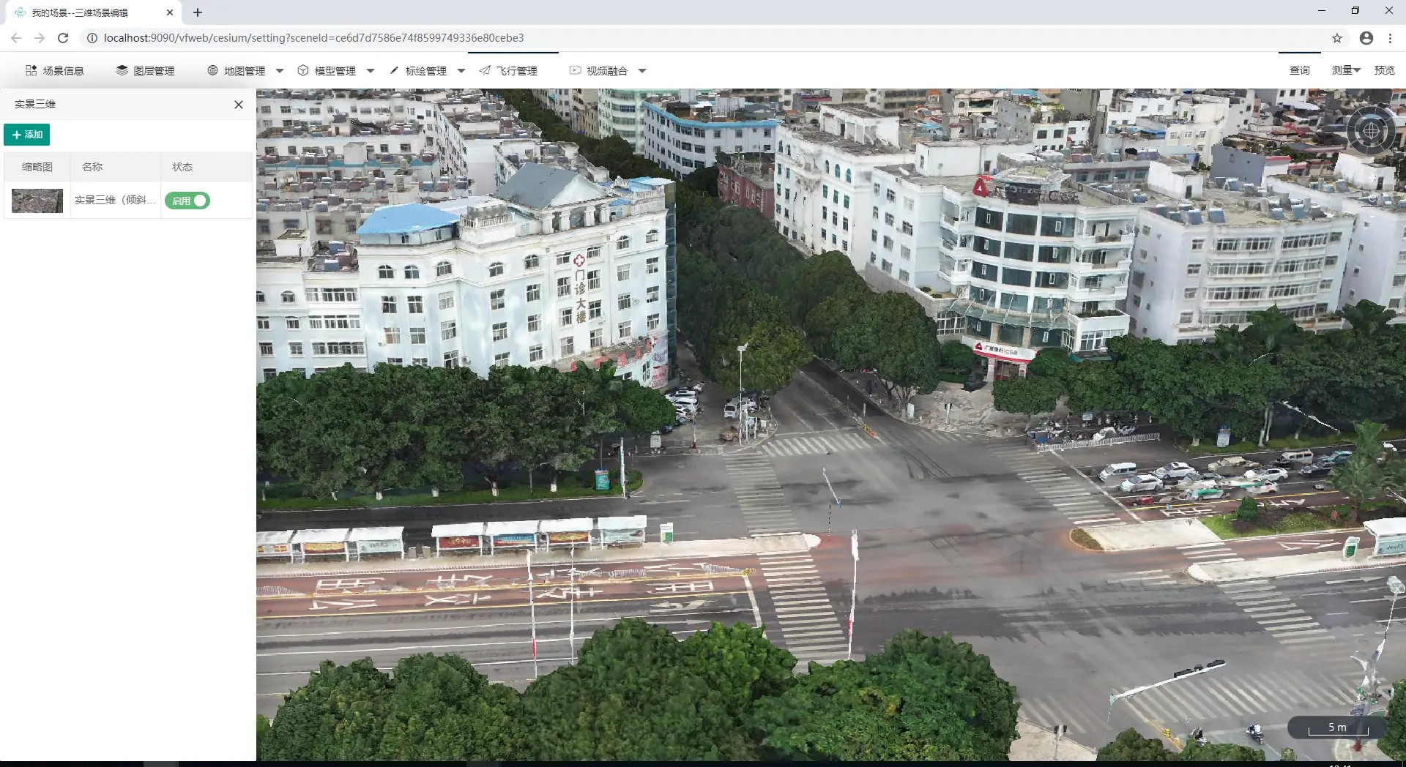
Task: Click the green 添加 button
Action: [x=27, y=135]
